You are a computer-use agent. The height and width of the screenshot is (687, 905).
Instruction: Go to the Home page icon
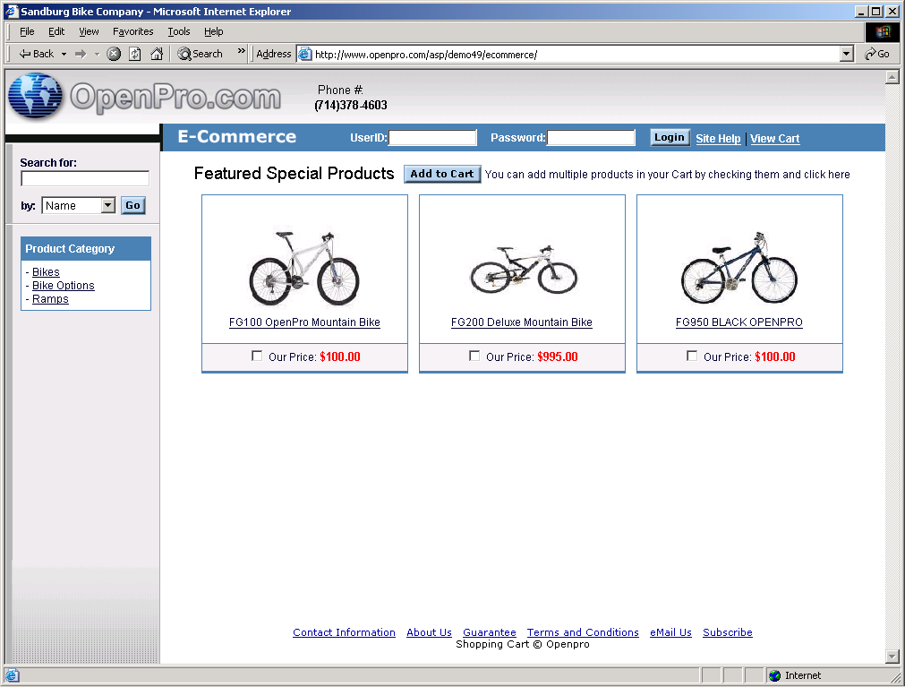[x=157, y=54]
